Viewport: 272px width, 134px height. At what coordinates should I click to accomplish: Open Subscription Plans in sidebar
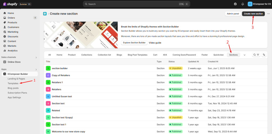(x=17, y=93)
